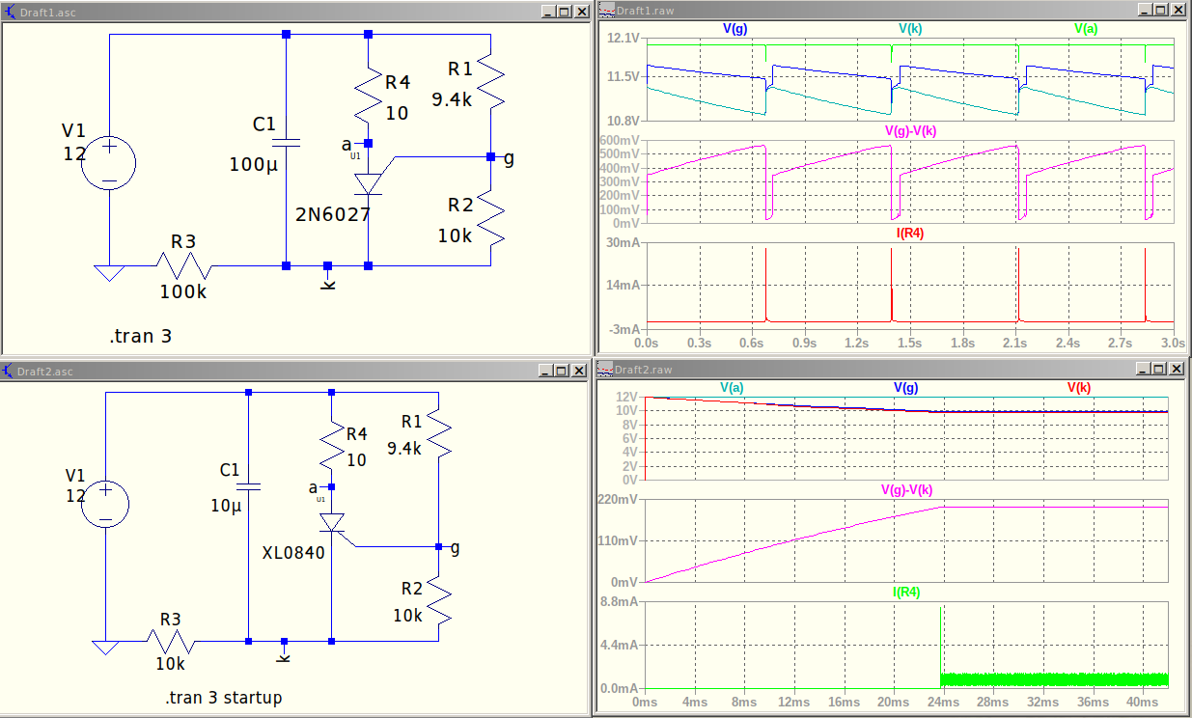Click the V(a) trace label in Draft2.raw
This screenshot has height=718, width=1192.
point(732,387)
